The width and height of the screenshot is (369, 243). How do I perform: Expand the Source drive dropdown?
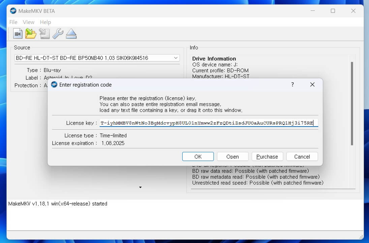tap(176, 58)
